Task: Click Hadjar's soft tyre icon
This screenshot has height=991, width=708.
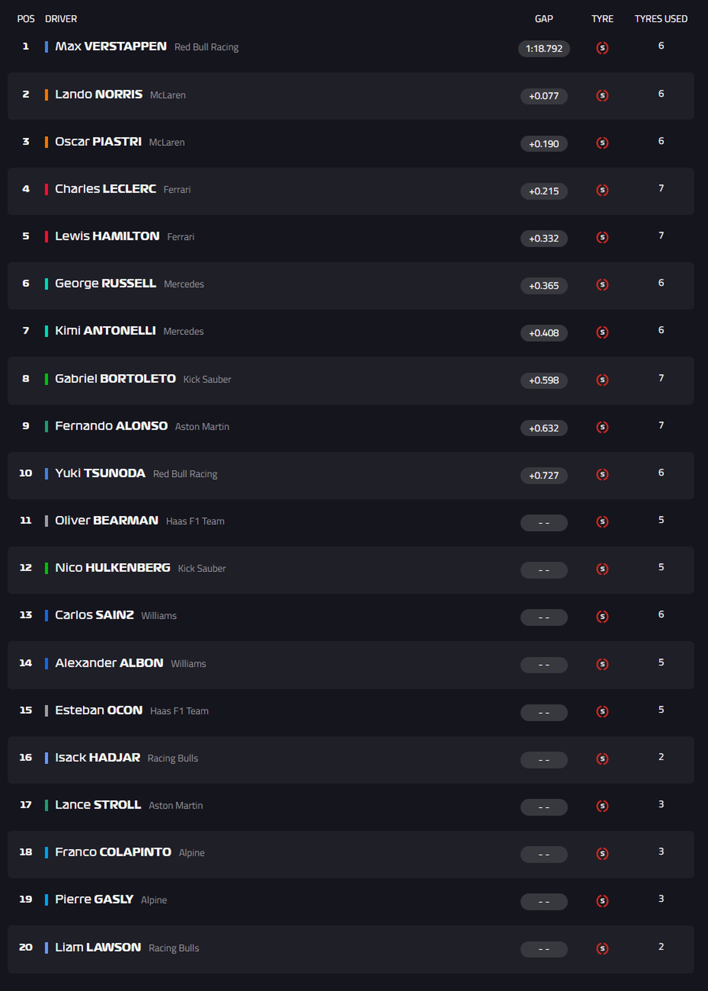Action: (x=602, y=759)
